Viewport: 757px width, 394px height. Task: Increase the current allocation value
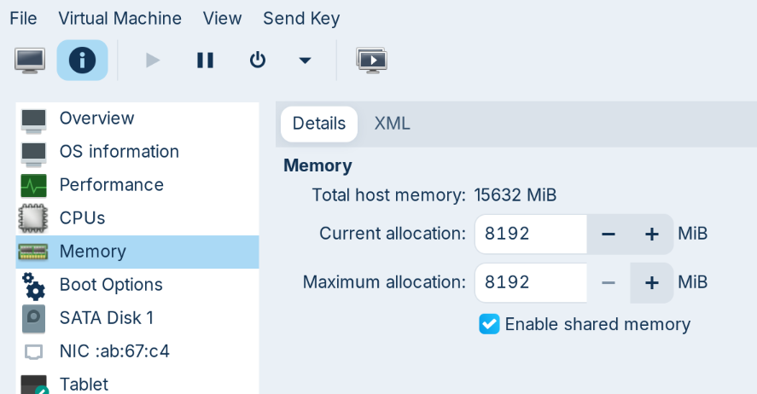click(x=652, y=235)
